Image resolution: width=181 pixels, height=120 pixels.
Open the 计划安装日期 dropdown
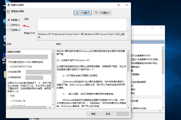tap(38, 72)
